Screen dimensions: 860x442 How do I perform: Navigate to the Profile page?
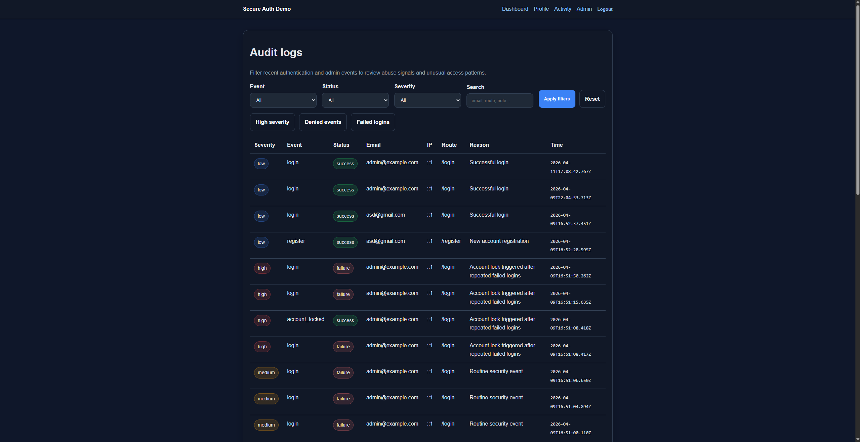click(x=541, y=9)
